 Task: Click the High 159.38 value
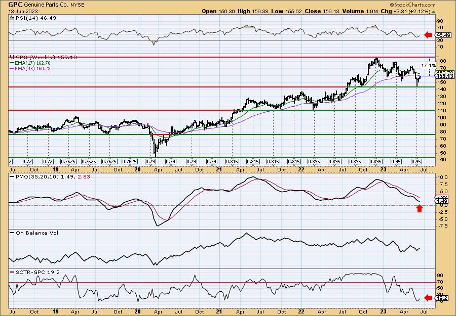[253, 11]
